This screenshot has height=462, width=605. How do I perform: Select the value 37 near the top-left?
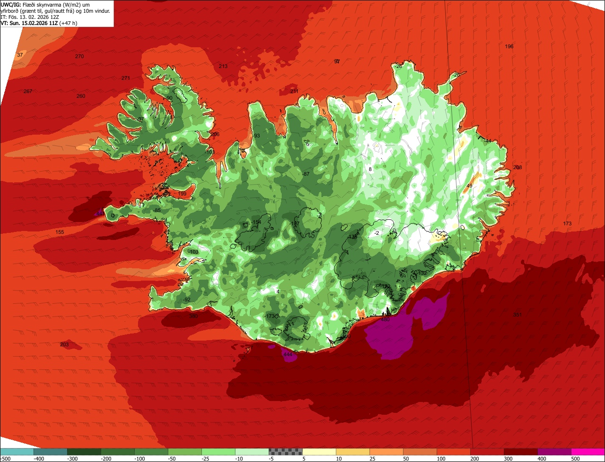point(20,55)
